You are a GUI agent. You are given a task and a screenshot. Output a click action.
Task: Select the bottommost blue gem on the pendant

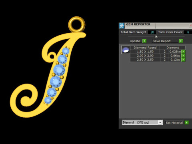pyautogui.click(x=48, y=100)
